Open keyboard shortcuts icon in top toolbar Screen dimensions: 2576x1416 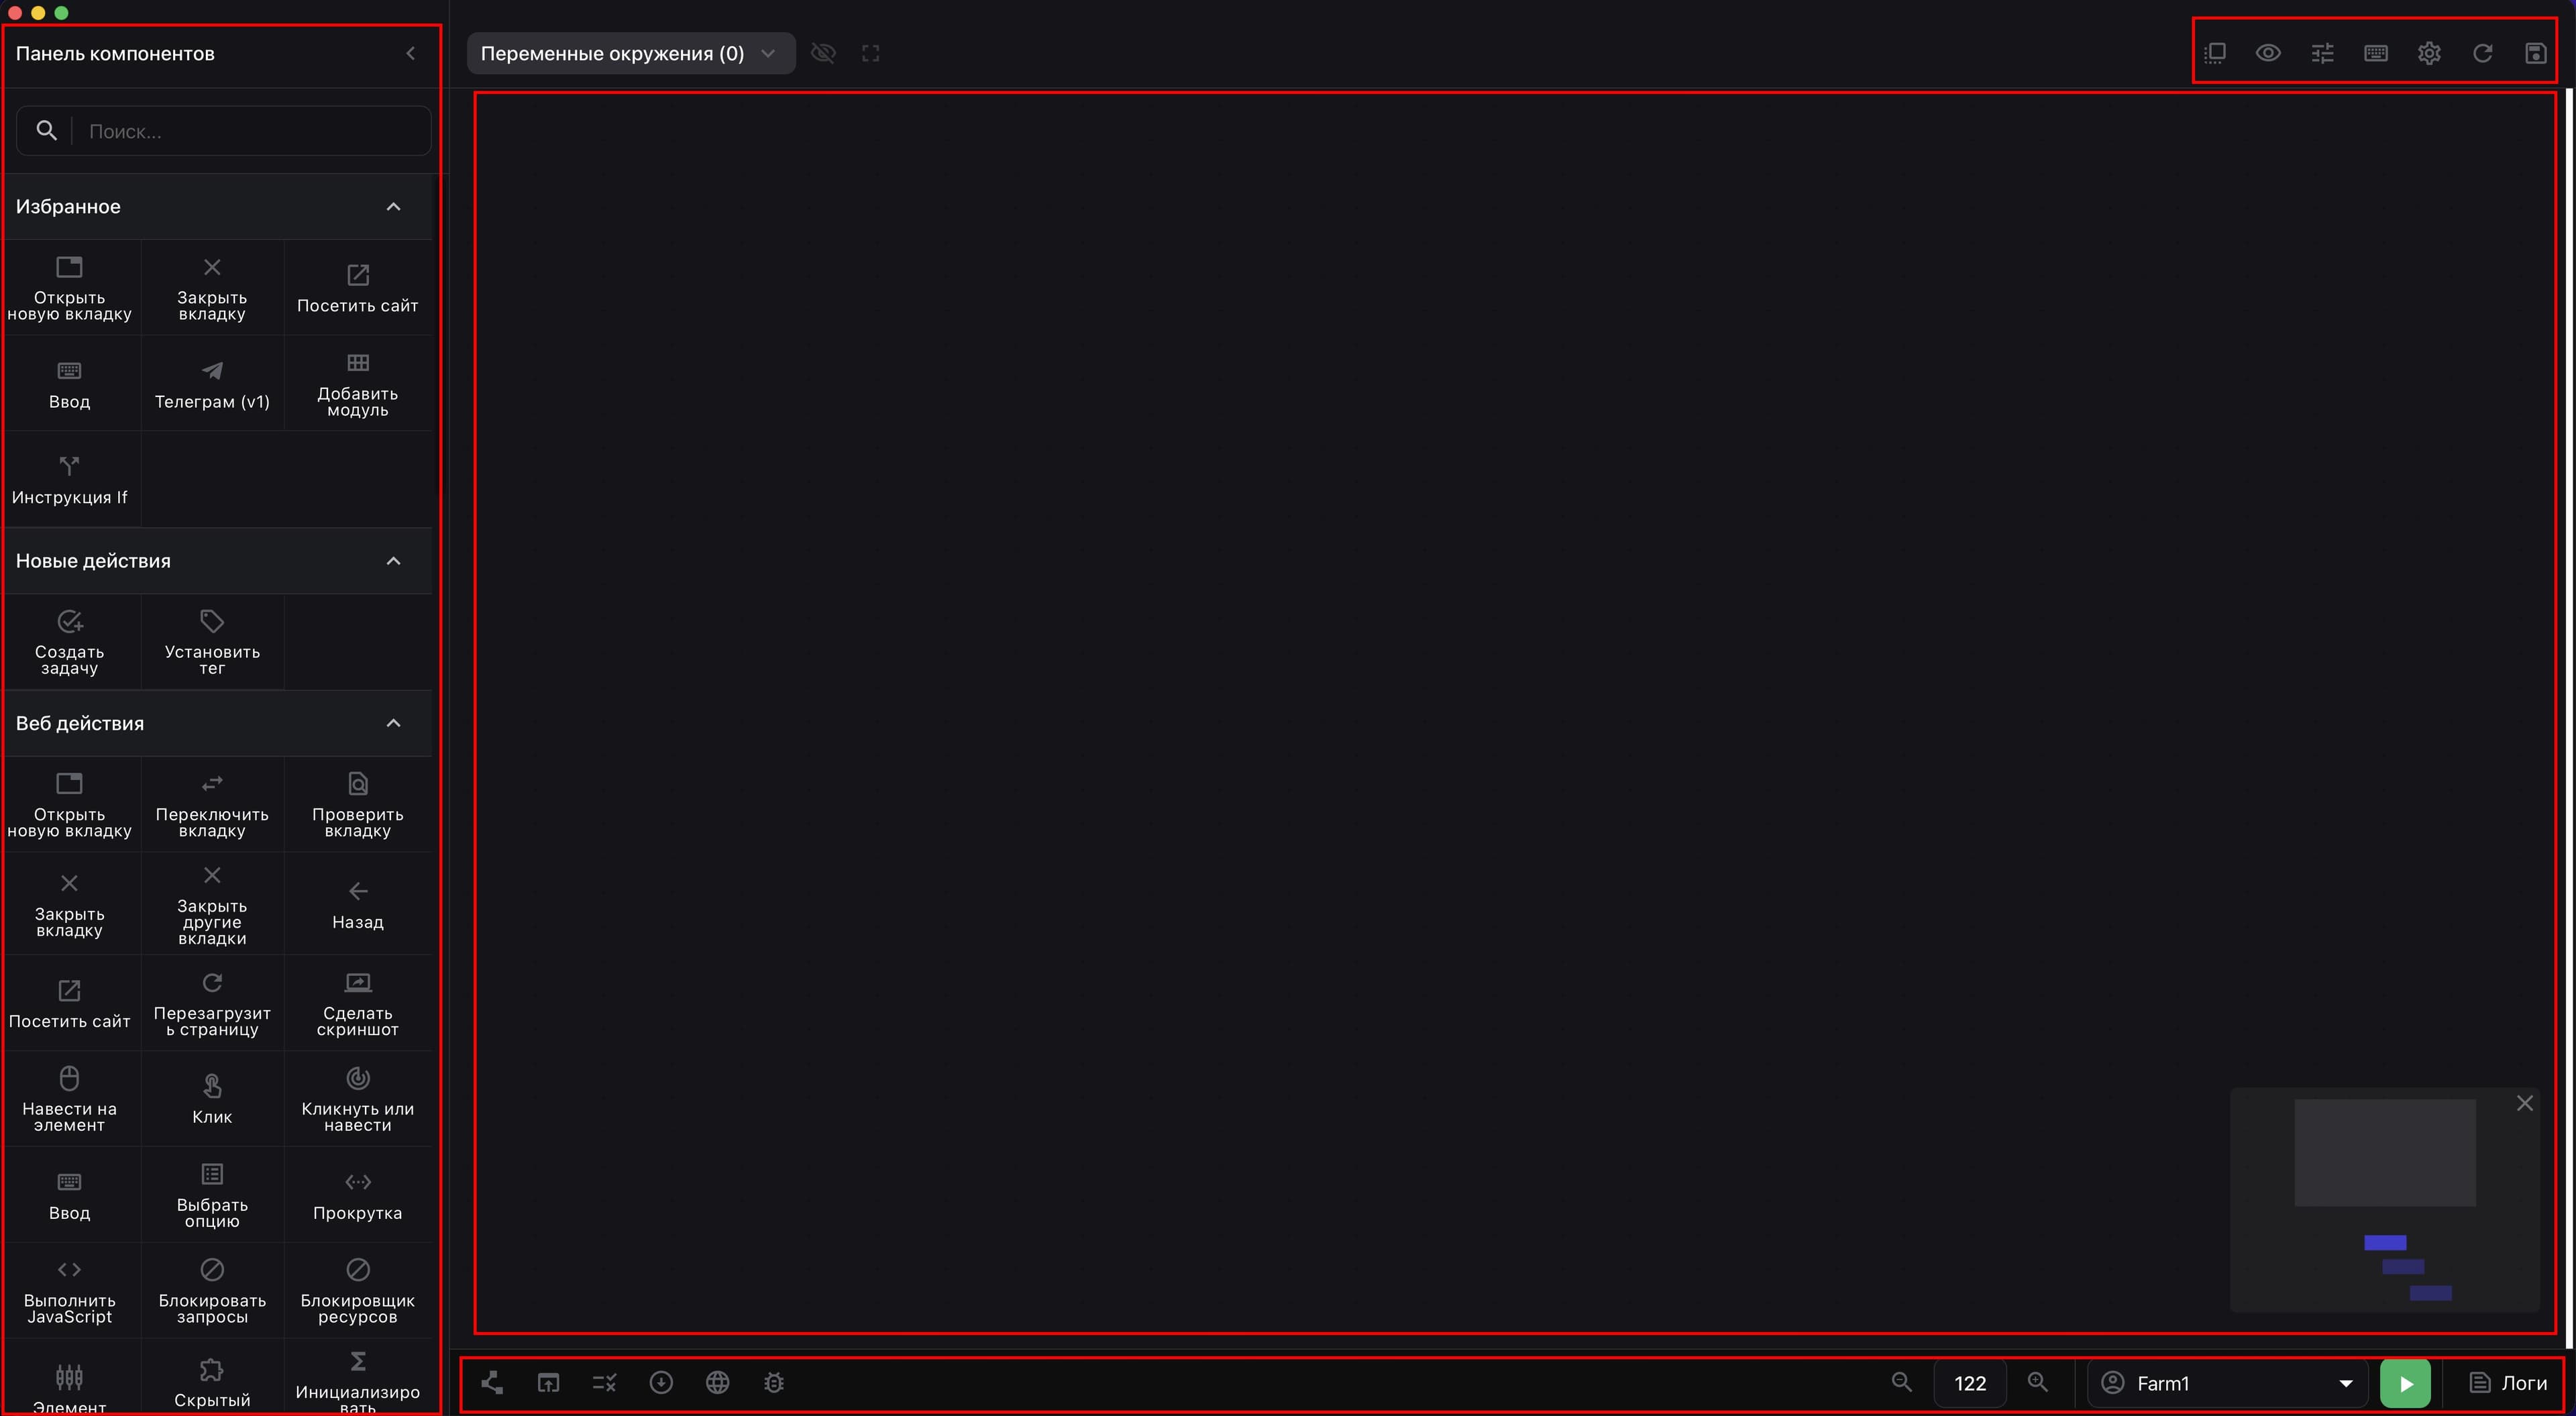pyautogui.click(x=2376, y=53)
